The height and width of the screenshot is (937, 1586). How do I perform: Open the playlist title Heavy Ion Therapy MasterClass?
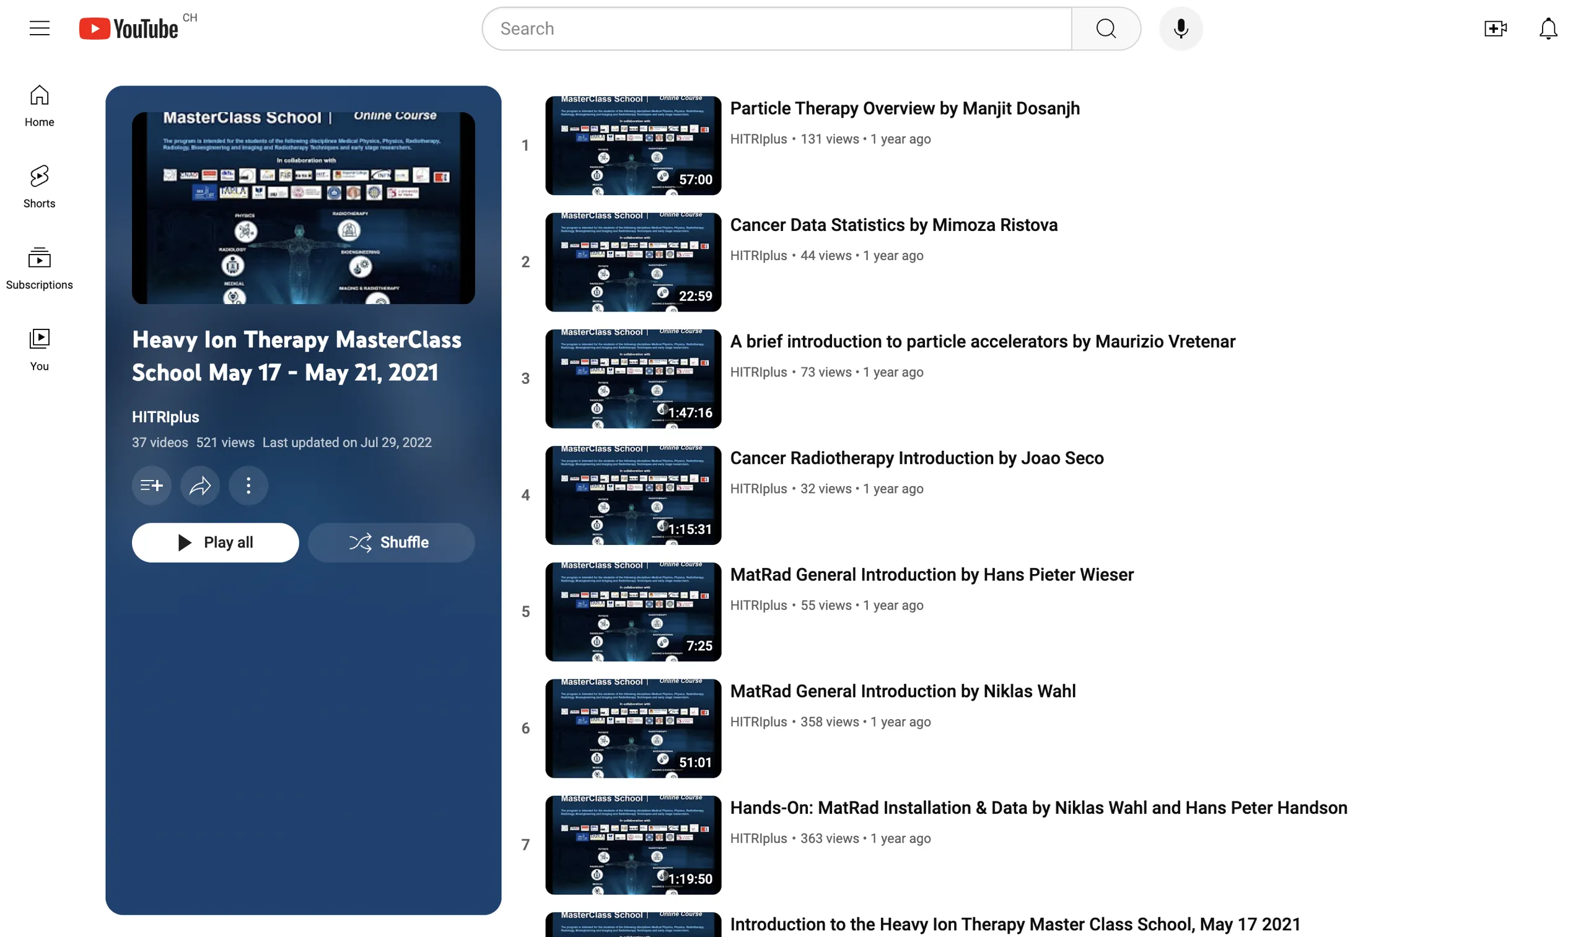tap(297, 356)
